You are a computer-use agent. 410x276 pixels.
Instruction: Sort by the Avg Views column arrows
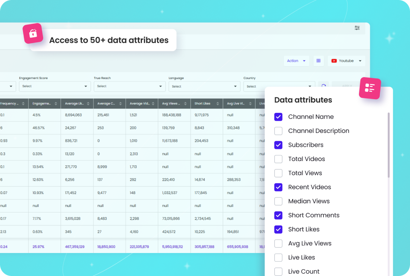(x=185, y=104)
